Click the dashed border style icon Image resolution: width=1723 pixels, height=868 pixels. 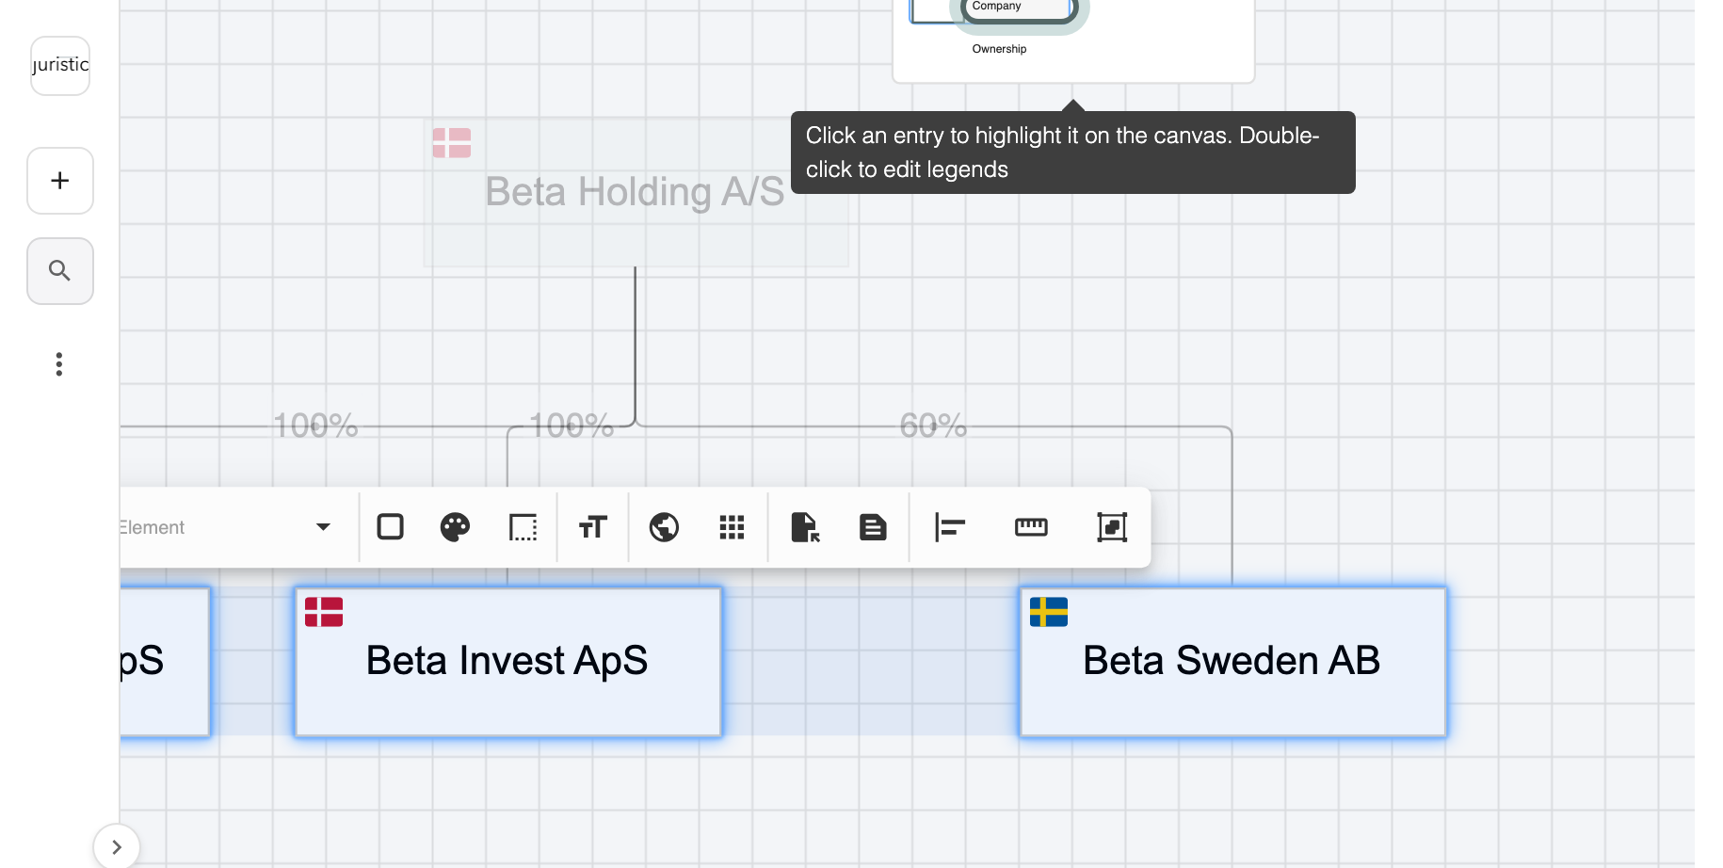pyautogui.click(x=523, y=527)
